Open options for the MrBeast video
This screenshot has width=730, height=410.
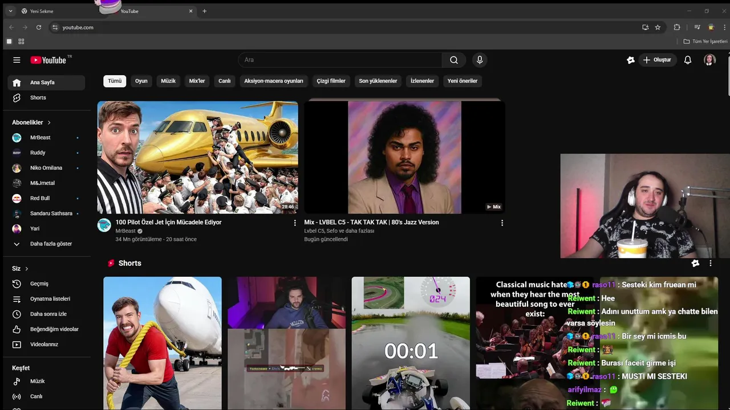click(x=295, y=223)
